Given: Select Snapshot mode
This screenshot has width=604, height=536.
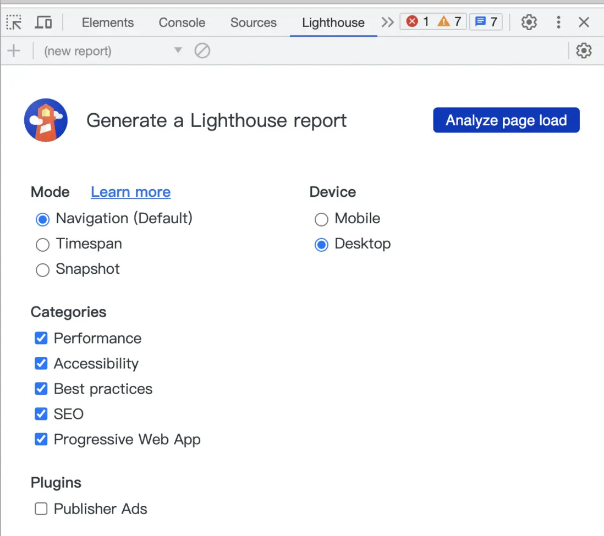Looking at the screenshot, I should coord(42,270).
